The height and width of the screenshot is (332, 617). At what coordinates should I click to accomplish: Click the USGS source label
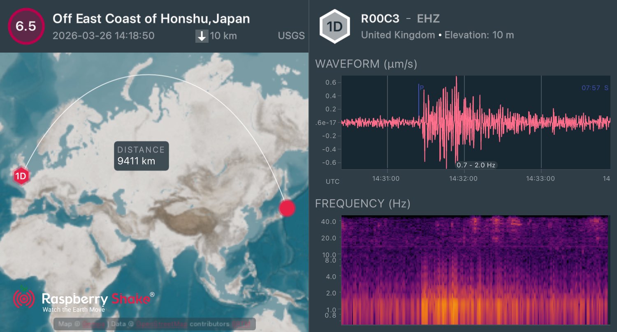[291, 36]
